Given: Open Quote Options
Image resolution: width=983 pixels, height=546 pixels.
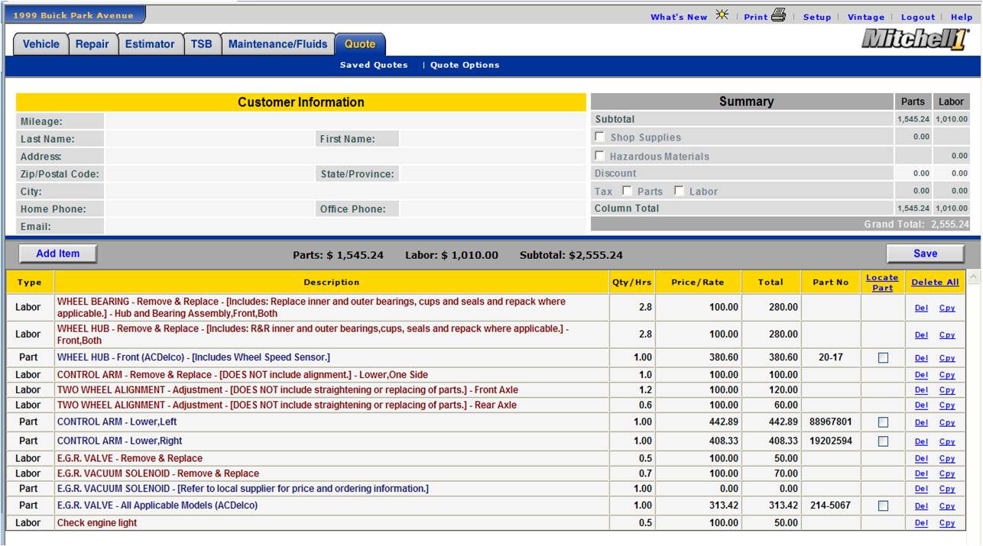Looking at the screenshot, I should 465,65.
